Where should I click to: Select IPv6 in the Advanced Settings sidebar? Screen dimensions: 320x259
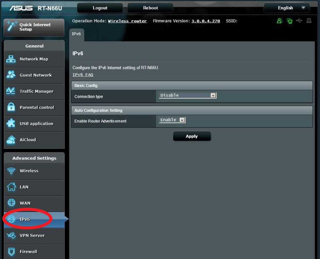click(34, 219)
